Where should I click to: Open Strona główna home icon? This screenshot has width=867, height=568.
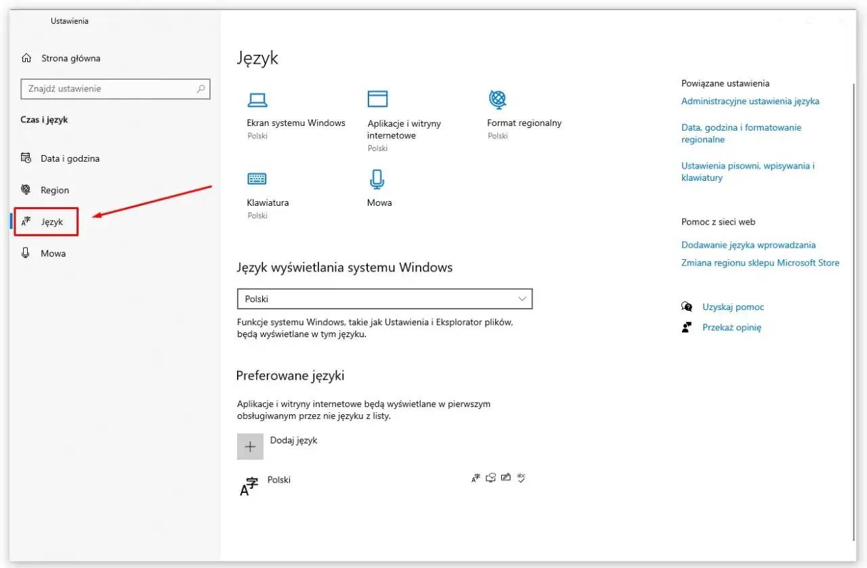pyautogui.click(x=26, y=58)
